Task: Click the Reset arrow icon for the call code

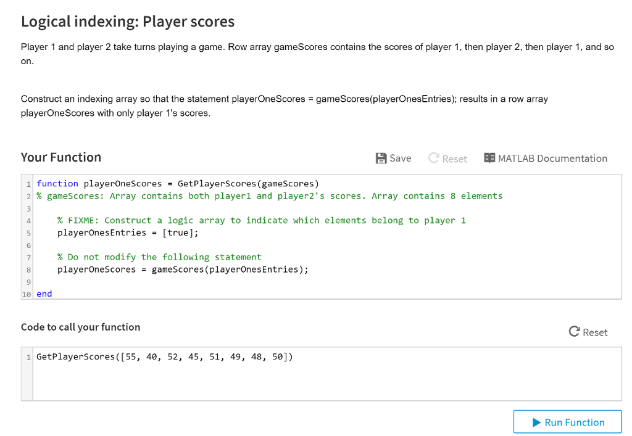Action: click(x=575, y=332)
